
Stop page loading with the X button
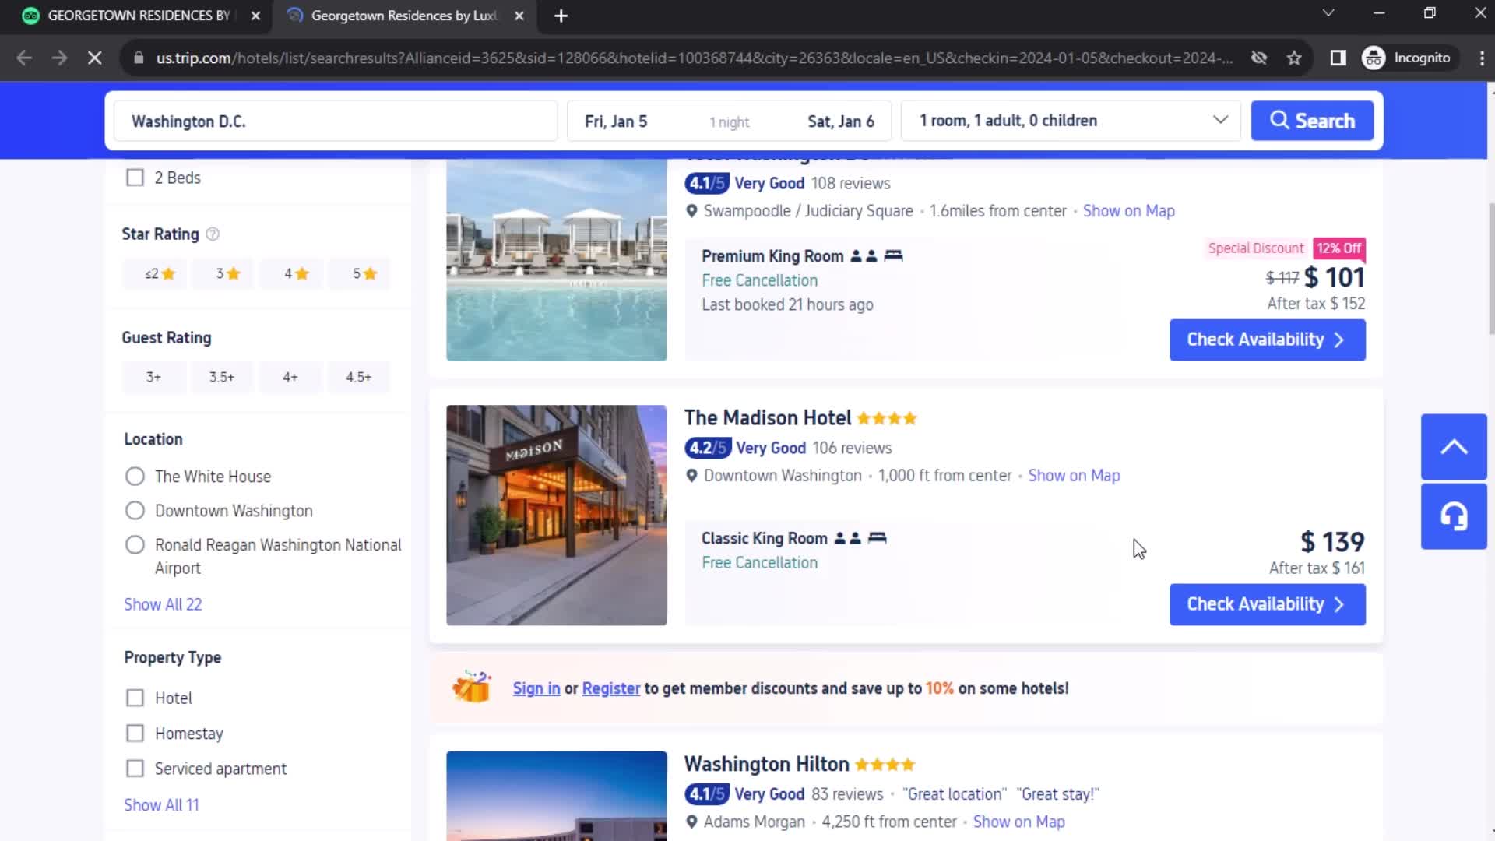click(x=94, y=58)
